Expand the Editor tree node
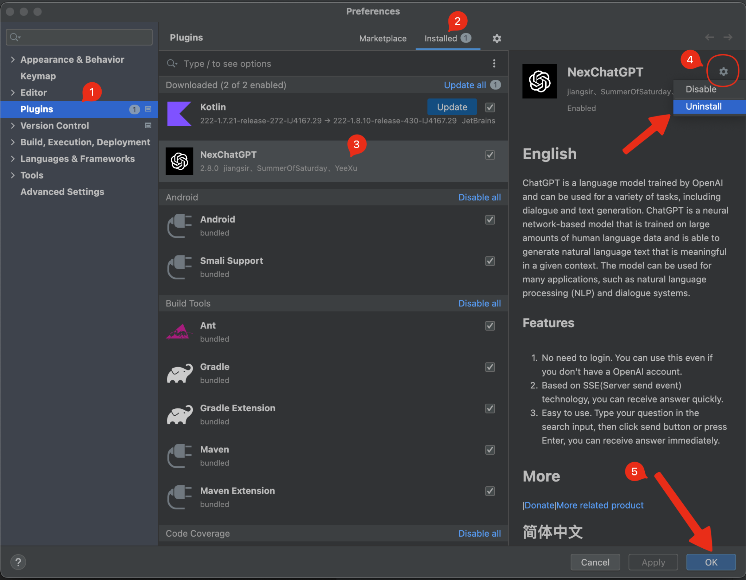The width and height of the screenshot is (746, 580). click(x=13, y=93)
